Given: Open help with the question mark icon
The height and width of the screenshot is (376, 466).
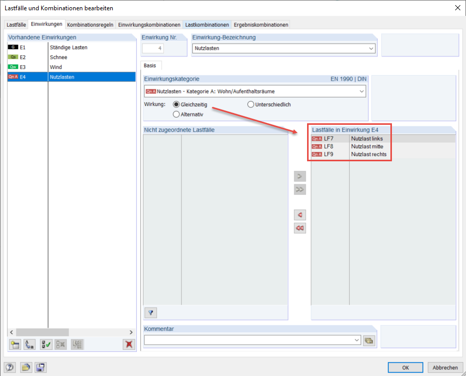Looking at the screenshot, I should click(9, 367).
